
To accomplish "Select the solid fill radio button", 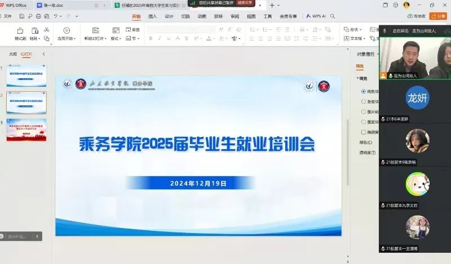I will (x=363, y=91).
